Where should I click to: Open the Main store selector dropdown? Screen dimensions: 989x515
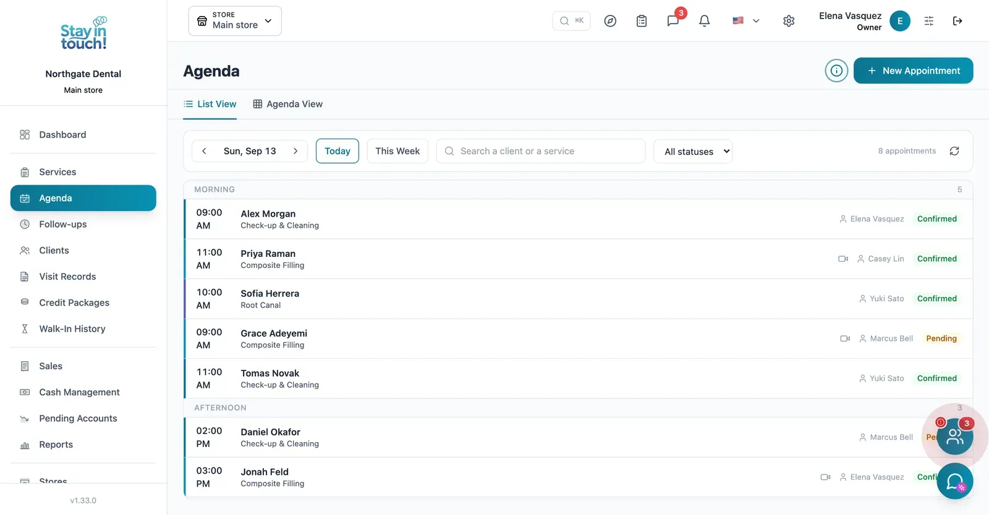pos(235,21)
